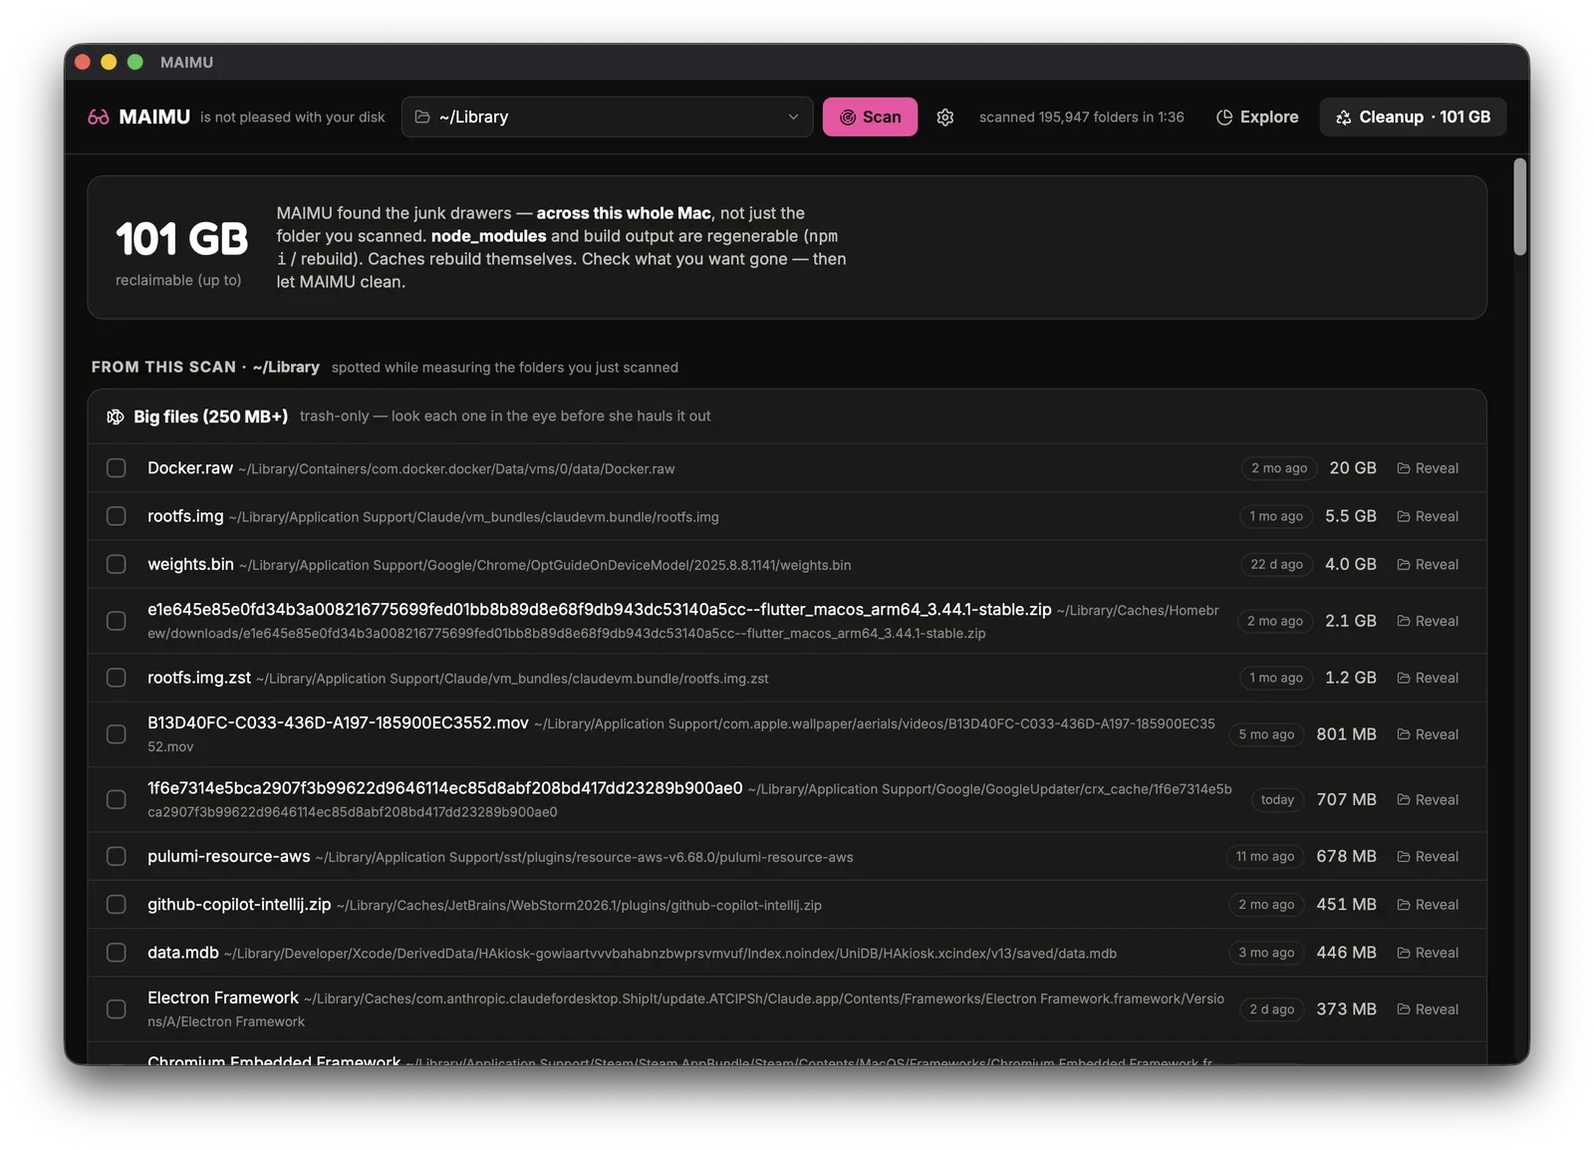Click the 'Big files (250 MB+)' header
1594x1150 pixels.
(211, 417)
